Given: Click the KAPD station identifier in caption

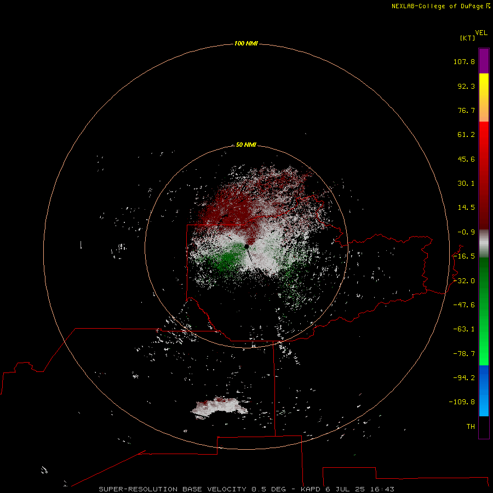Looking at the screenshot, I should coord(311,489).
